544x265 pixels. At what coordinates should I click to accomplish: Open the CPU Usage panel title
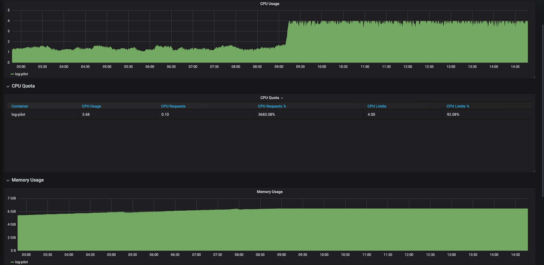[269, 4]
